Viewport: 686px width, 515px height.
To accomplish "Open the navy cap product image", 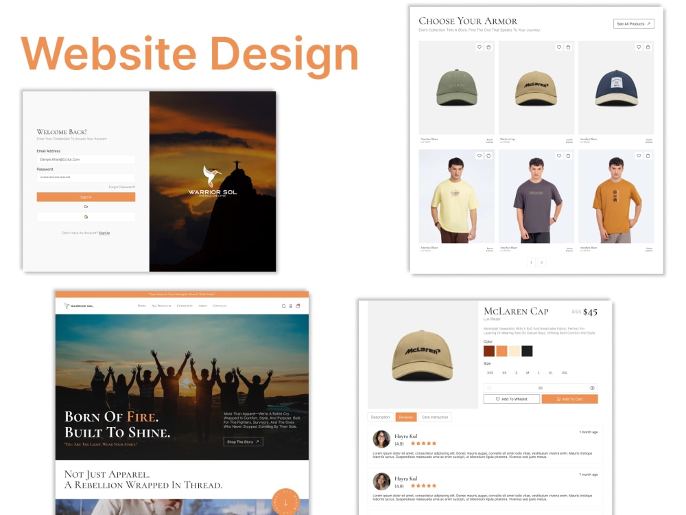I will [616, 88].
